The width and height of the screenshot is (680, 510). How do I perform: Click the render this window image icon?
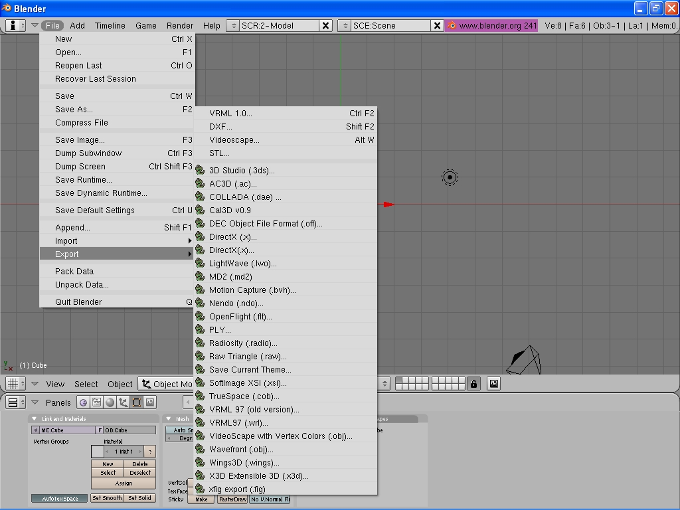pos(493,384)
